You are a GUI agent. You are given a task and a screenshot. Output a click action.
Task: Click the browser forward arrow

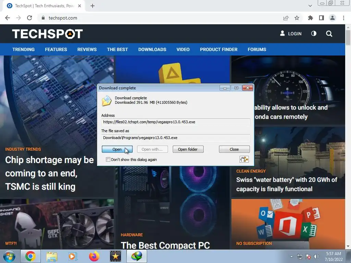click(x=19, y=18)
